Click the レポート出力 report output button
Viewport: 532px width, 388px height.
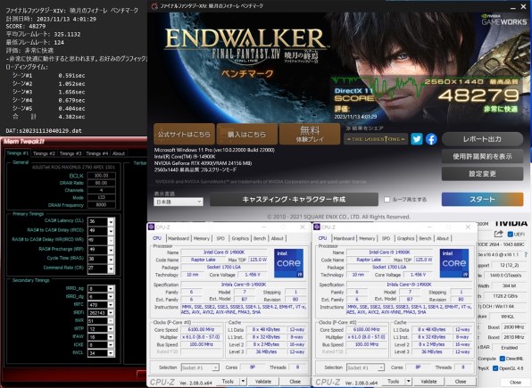482,139
